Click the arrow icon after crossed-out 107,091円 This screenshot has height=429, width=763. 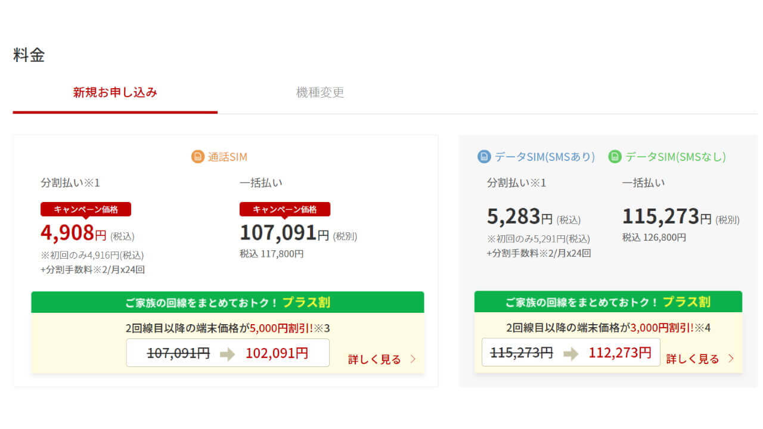point(228,353)
